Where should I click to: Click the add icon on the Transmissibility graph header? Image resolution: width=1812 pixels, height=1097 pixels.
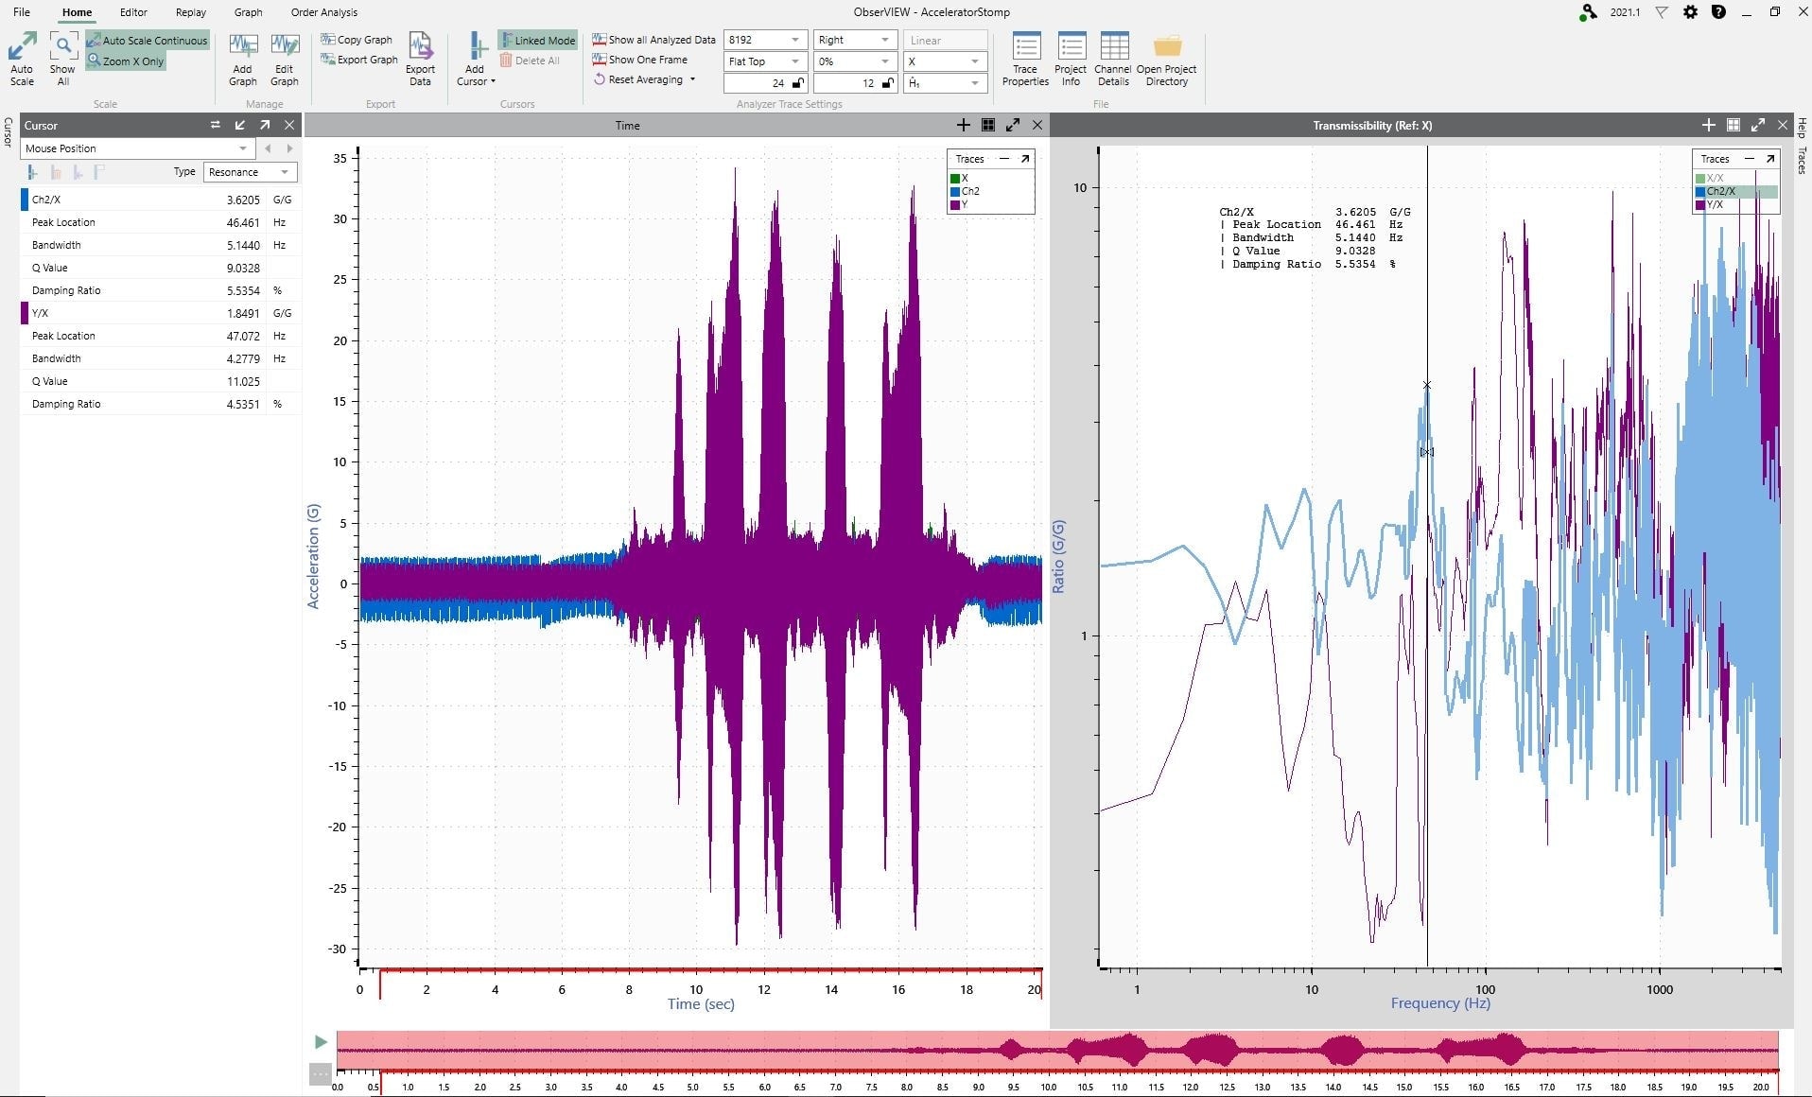pyautogui.click(x=1709, y=125)
